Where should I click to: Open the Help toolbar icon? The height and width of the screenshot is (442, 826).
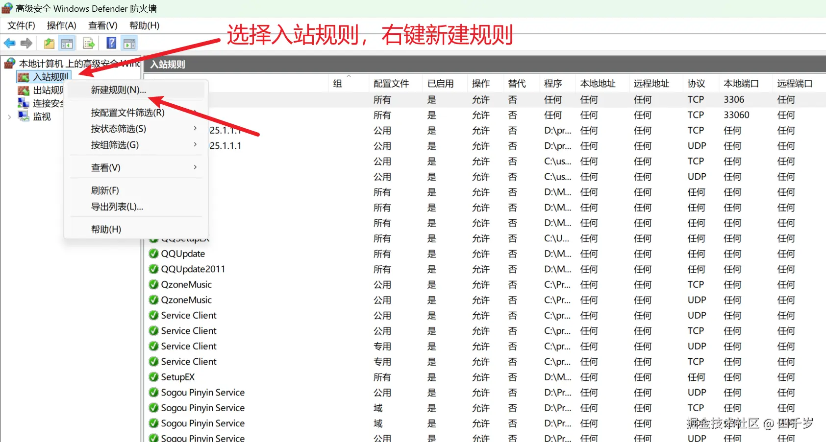[111, 43]
